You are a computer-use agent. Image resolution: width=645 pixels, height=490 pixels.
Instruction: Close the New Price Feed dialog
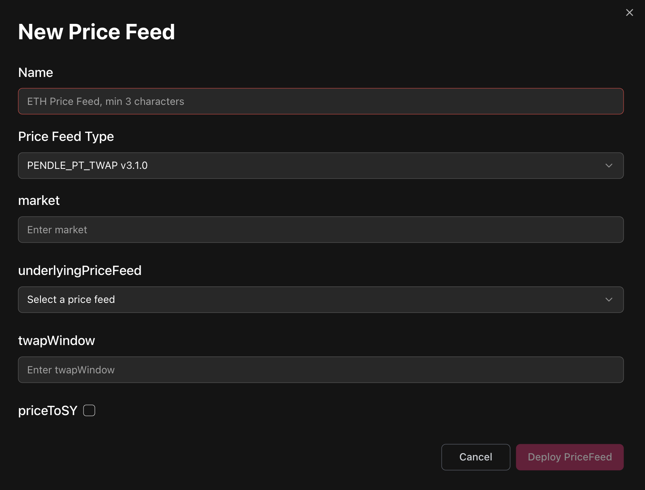(629, 13)
